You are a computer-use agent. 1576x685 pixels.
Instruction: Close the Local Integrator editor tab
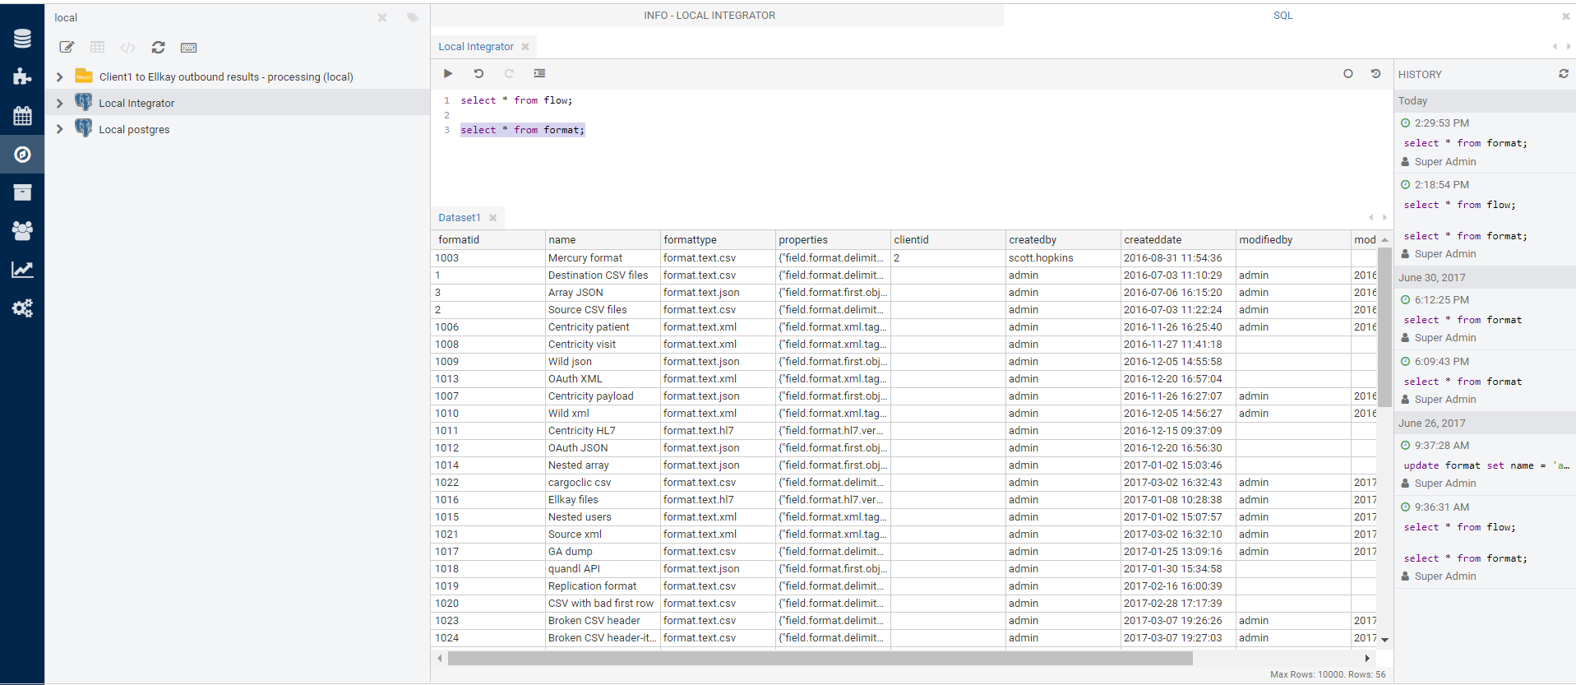tap(525, 47)
